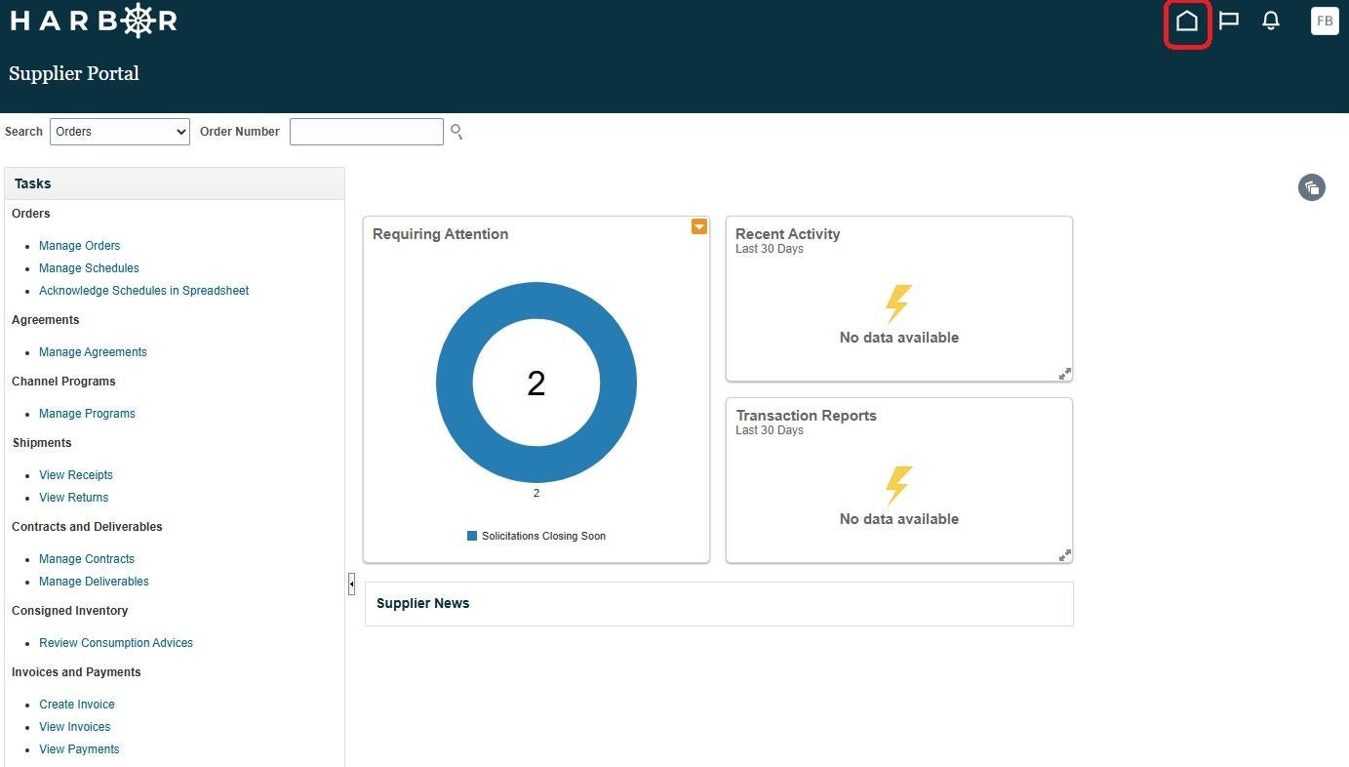Click the Solicitations Closing Soon legend swatch
1349x767 pixels.
pyautogui.click(x=472, y=536)
